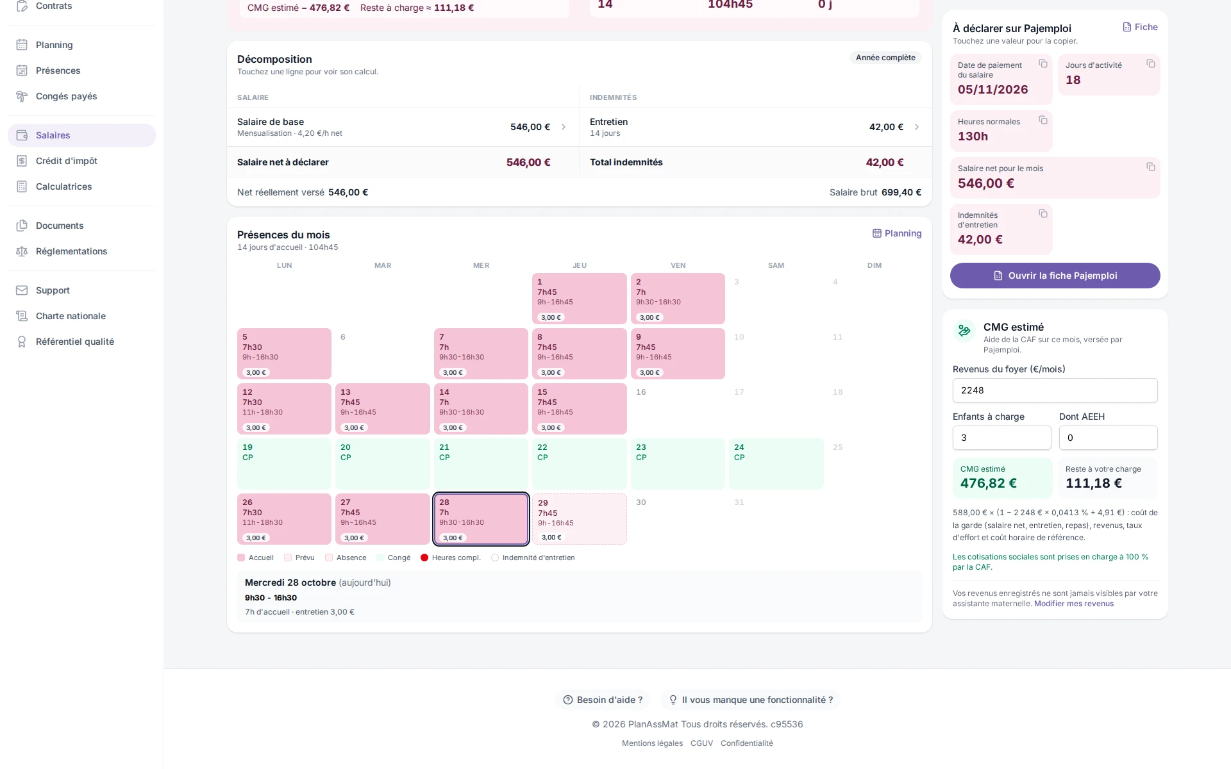1231x769 pixels.
Task: Copy the Date de paiement du salaire value
Action: pyautogui.click(x=1043, y=64)
